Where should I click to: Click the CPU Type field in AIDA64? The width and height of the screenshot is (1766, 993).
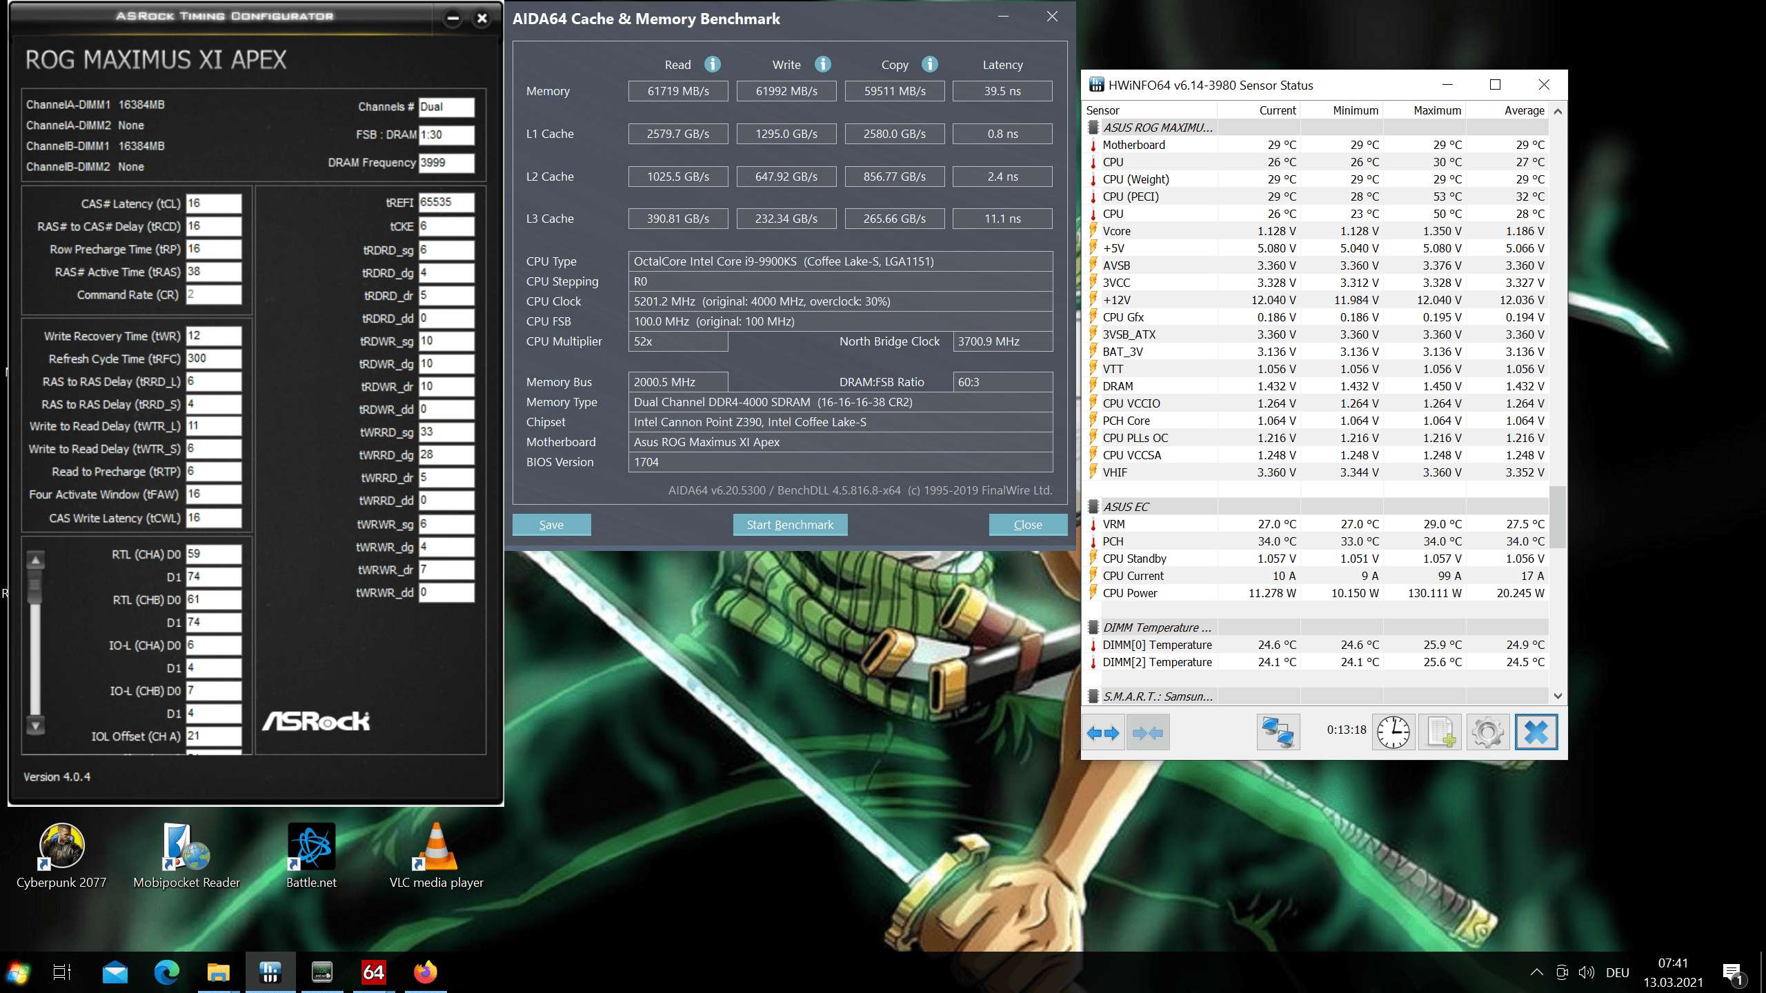840,261
